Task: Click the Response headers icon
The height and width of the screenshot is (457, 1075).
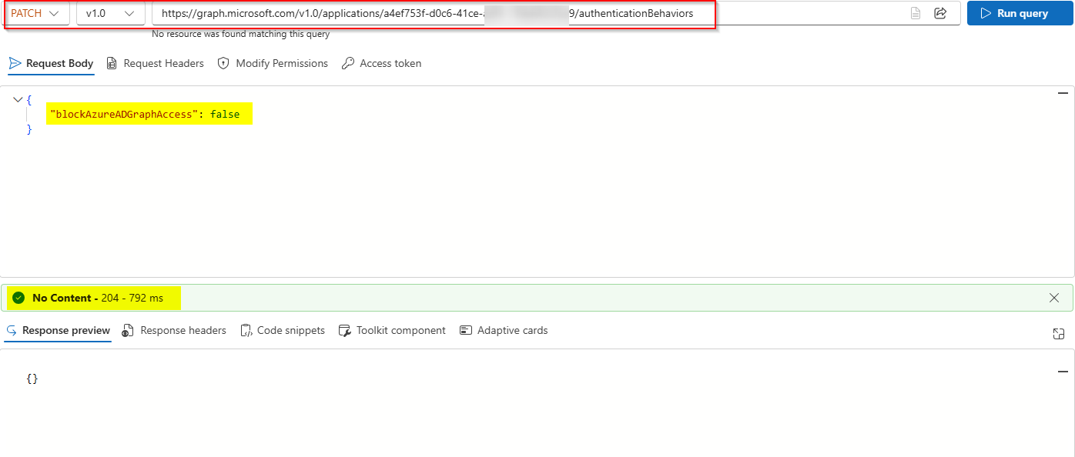Action: coord(128,330)
